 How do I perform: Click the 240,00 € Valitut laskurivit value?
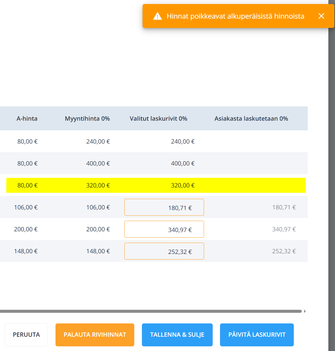tap(183, 142)
